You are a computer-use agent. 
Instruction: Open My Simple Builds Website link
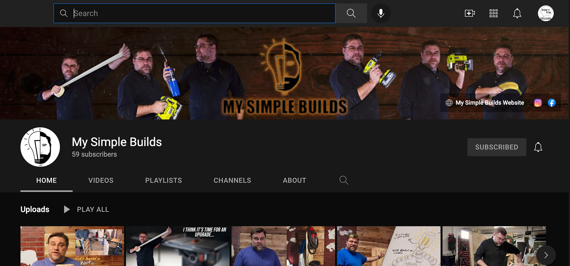pyautogui.click(x=490, y=103)
